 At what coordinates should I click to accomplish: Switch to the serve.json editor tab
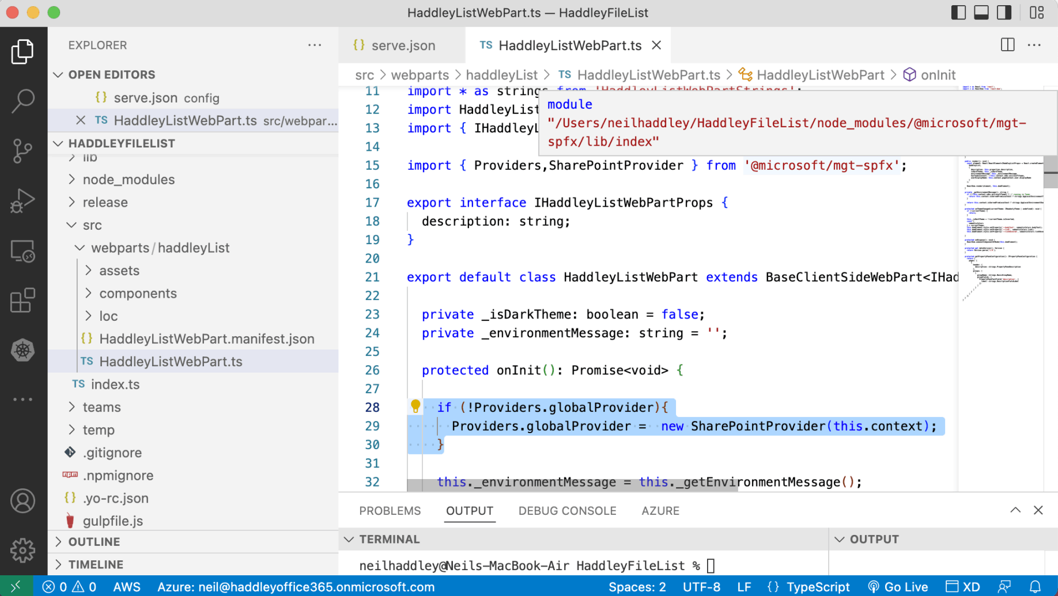pos(402,45)
